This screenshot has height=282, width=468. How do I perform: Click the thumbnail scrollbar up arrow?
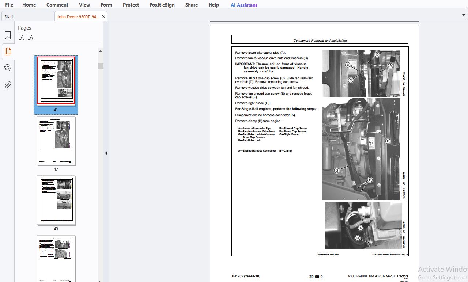(101, 52)
